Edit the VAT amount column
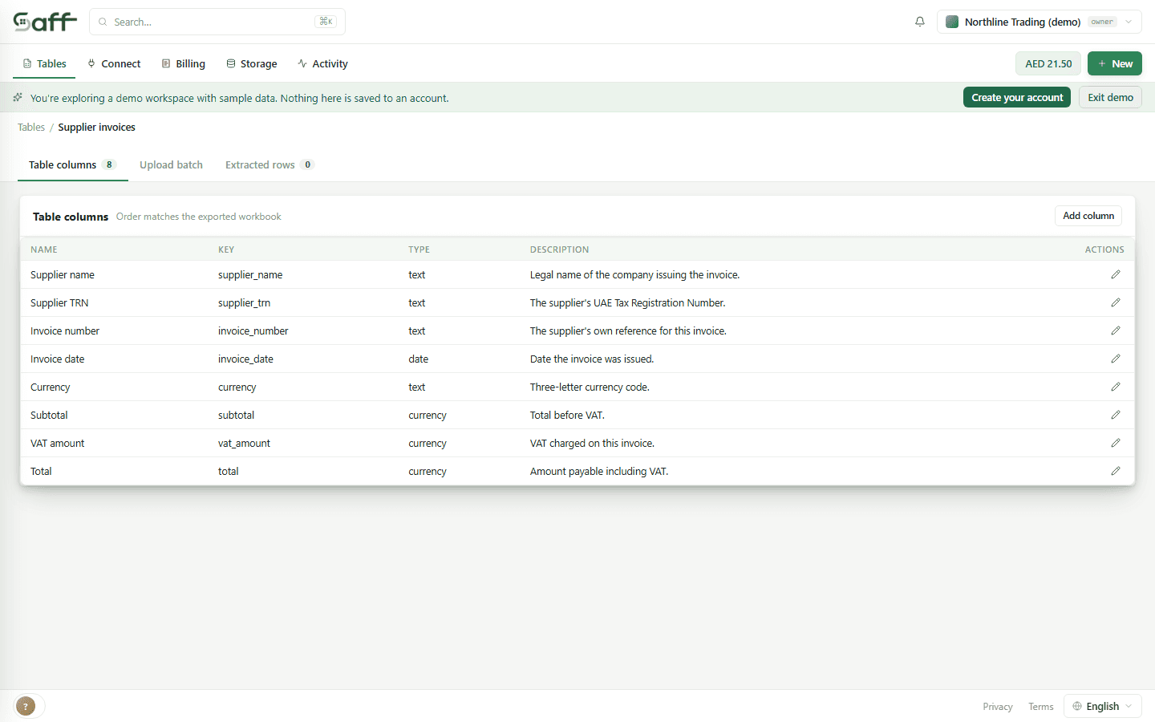The width and height of the screenshot is (1155, 722). (1115, 443)
